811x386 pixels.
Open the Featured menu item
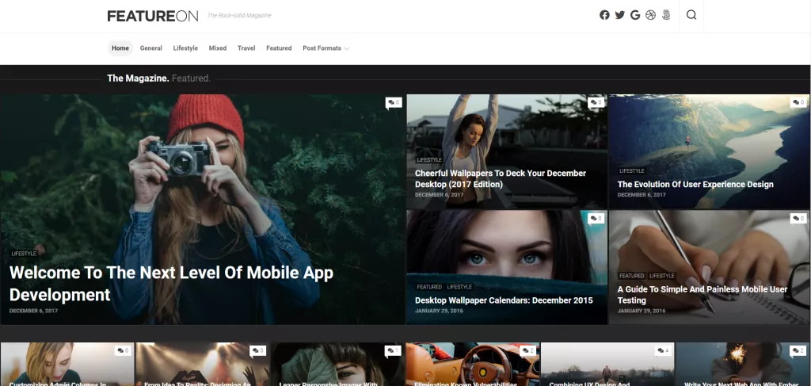click(x=279, y=48)
